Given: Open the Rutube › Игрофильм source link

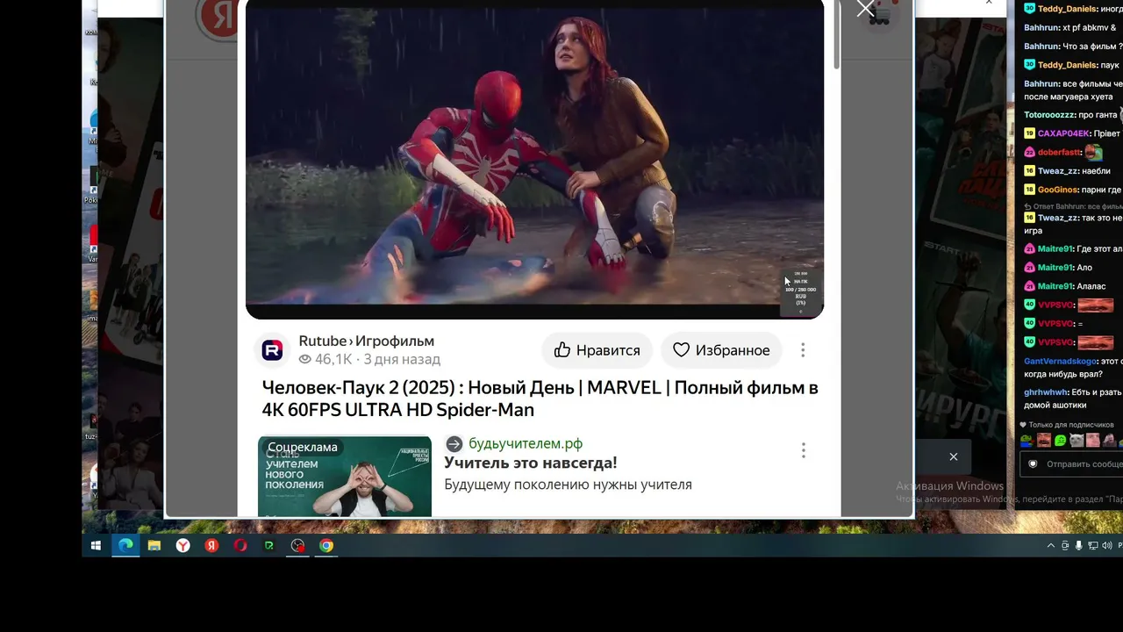Looking at the screenshot, I should pyautogui.click(x=367, y=341).
